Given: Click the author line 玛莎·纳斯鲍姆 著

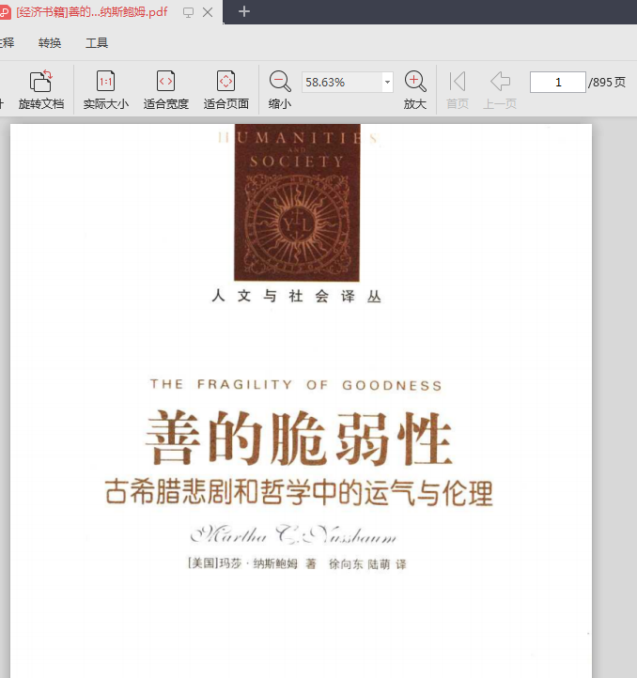Looking at the screenshot, I should [253, 563].
